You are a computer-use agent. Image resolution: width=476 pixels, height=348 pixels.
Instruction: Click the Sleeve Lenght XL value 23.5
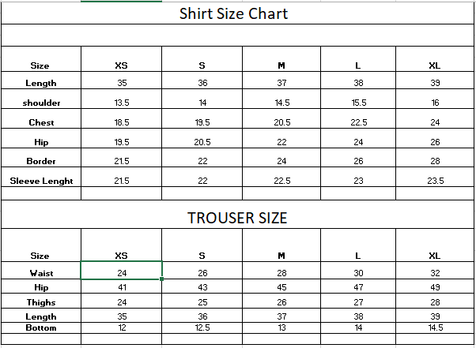coord(435,181)
